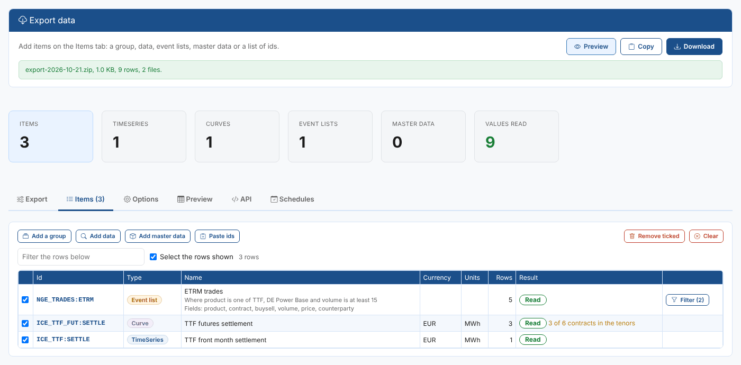Click Add master data
This screenshot has width=741, height=365.
(158, 236)
